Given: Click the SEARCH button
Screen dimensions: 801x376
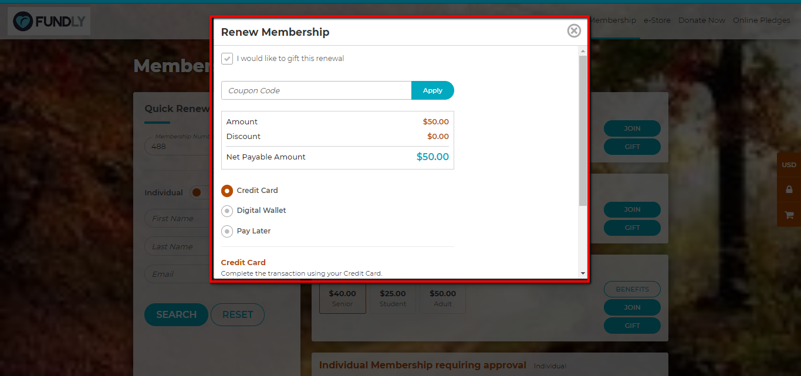Looking at the screenshot, I should [x=176, y=314].
